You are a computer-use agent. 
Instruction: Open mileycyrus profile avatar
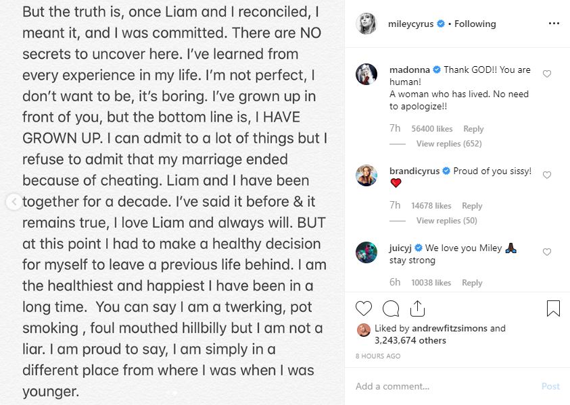click(366, 24)
